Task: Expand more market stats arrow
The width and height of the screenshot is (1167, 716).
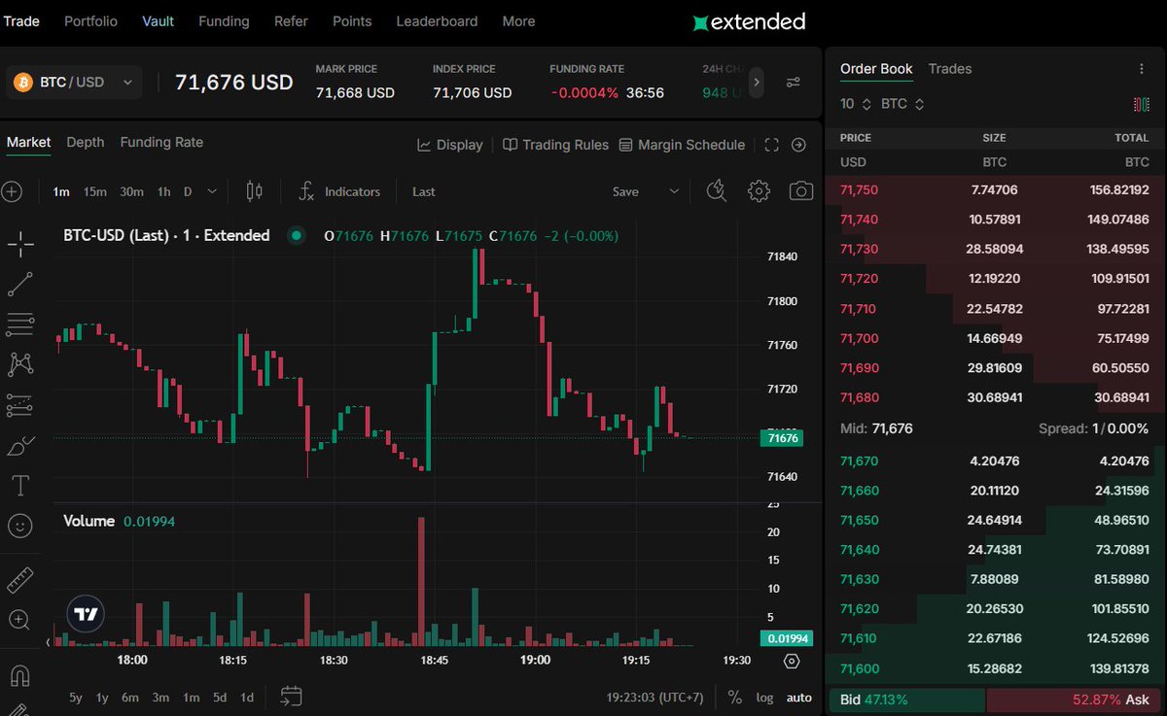Action: click(x=757, y=83)
